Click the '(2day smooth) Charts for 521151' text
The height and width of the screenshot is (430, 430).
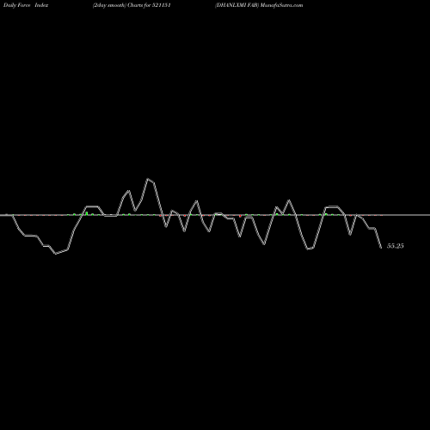132,5
